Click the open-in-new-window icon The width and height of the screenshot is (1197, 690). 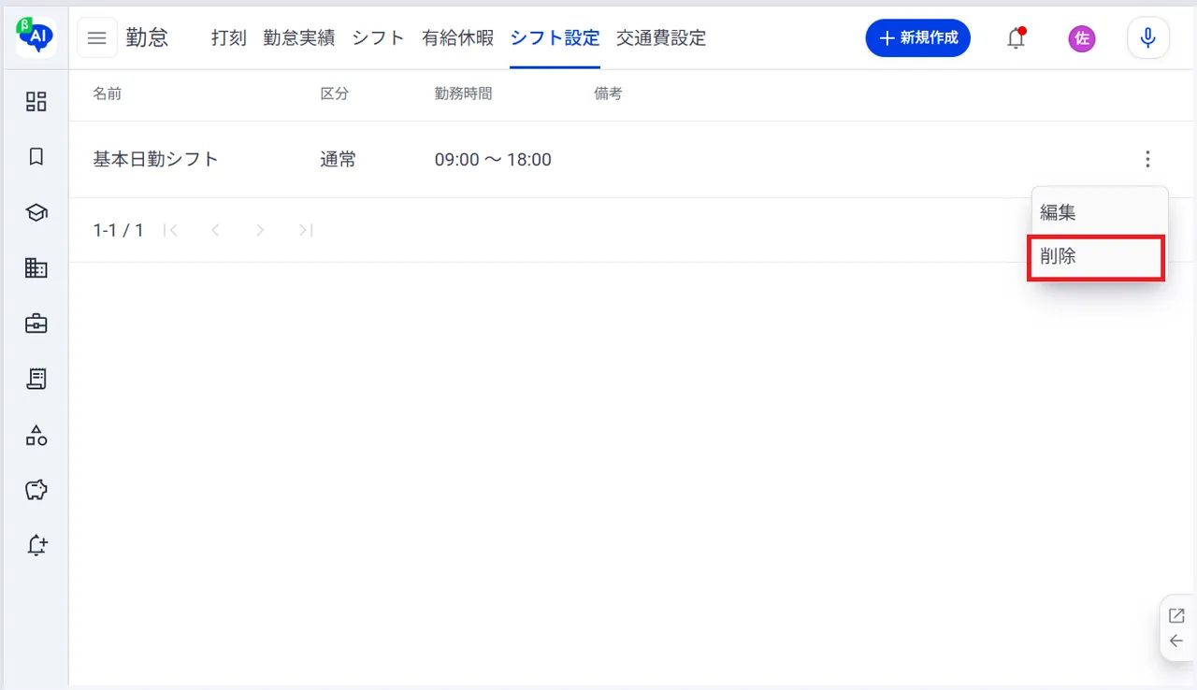1176,615
